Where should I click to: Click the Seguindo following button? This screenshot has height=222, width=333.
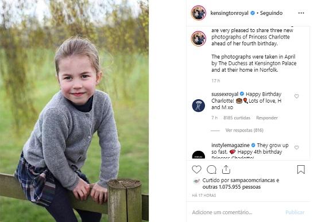click(271, 13)
